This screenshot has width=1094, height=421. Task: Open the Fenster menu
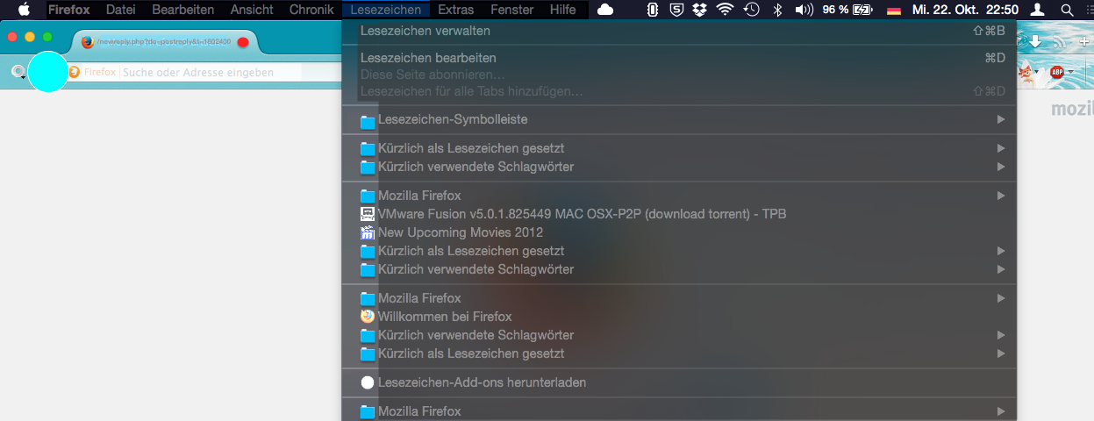coord(512,10)
